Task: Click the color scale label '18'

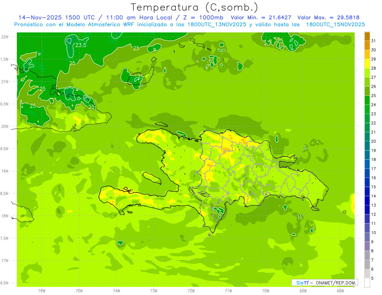Action: [x=373, y=159]
